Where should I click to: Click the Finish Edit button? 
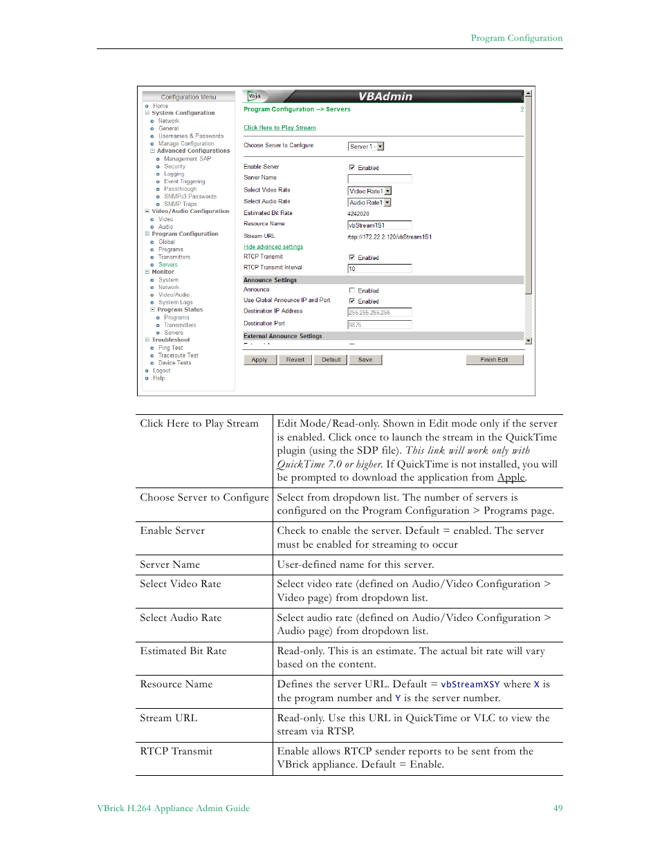tap(494, 360)
